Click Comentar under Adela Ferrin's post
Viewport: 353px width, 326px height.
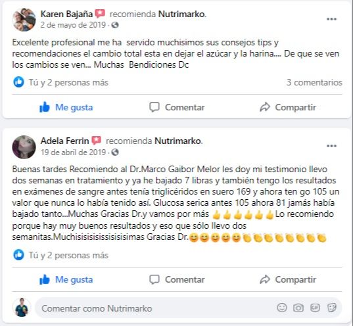177,279
